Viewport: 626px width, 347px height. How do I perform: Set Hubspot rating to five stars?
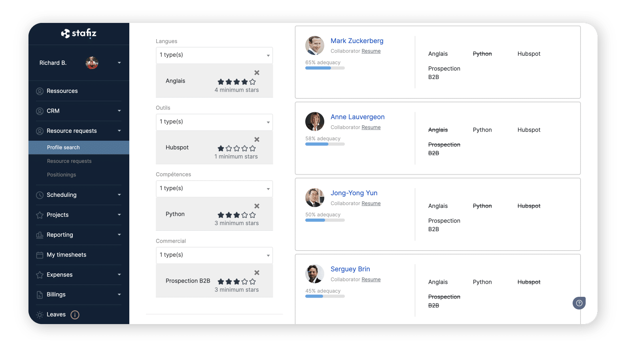coord(253,149)
